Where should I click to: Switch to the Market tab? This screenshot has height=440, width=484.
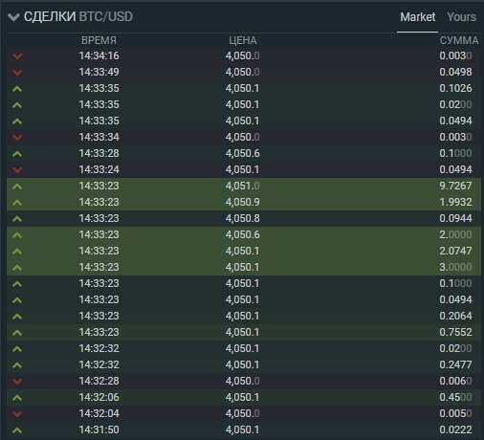(417, 17)
